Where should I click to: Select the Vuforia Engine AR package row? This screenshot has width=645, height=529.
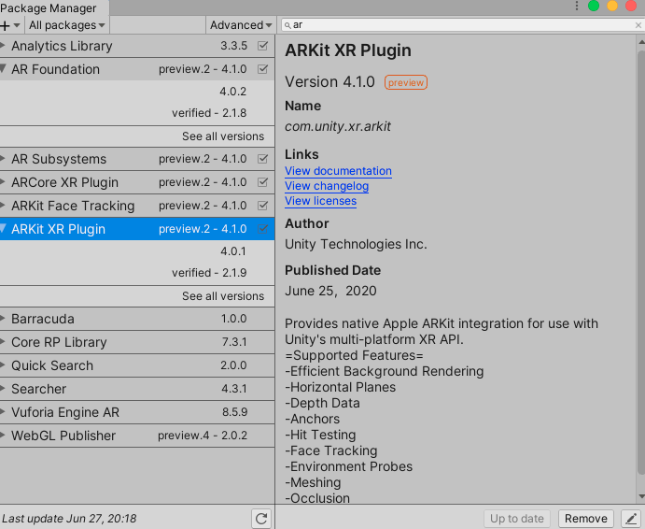pos(137,412)
